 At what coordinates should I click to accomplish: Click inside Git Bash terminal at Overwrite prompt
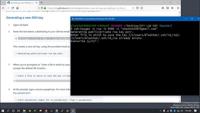pyautogui.click(x=98, y=41)
